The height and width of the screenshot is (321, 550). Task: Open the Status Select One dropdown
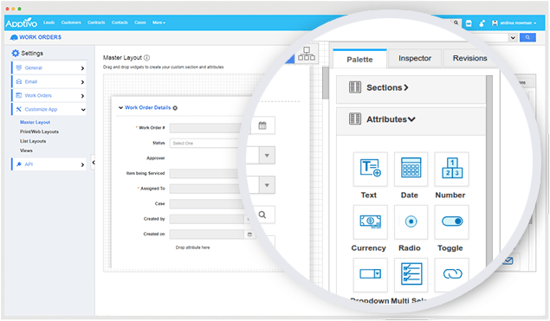204,144
